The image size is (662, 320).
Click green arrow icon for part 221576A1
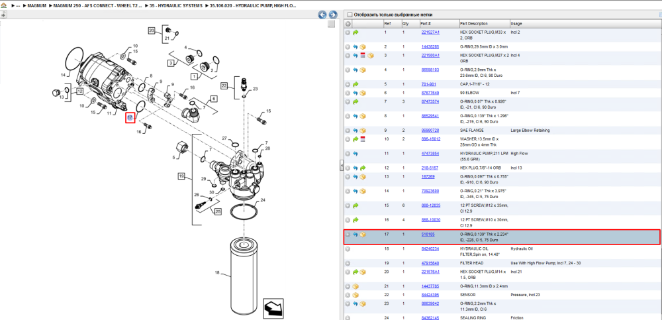355,272
